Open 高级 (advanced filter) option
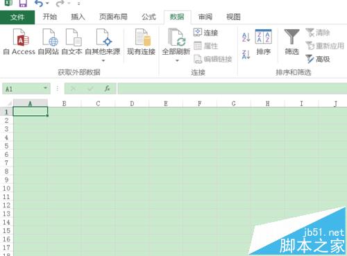The width and height of the screenshot is (347, 256). point(318,59)
